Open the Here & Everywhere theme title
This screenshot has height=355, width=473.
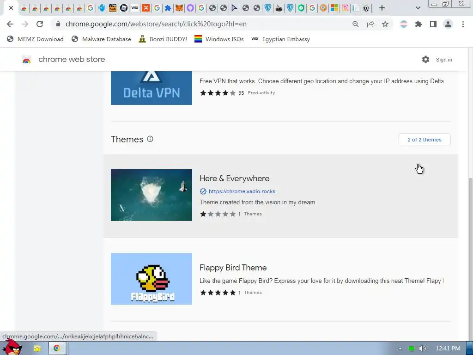(x=234, y=178)
